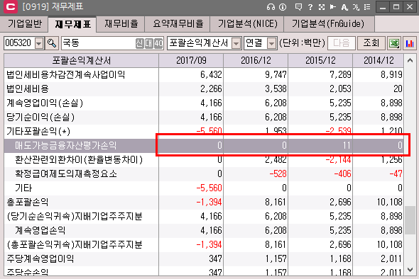Select the 매도가능금융자산평가손익 row label
Screen dimensions: 419x279
coord(66,145)
